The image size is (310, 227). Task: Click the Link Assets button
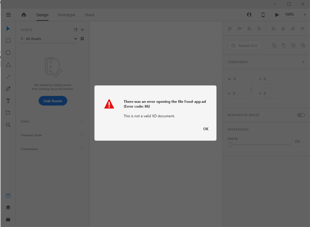pos(53,101)
